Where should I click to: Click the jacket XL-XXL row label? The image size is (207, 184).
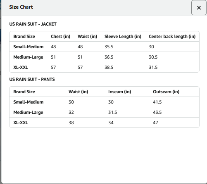(x=21, y=67)
